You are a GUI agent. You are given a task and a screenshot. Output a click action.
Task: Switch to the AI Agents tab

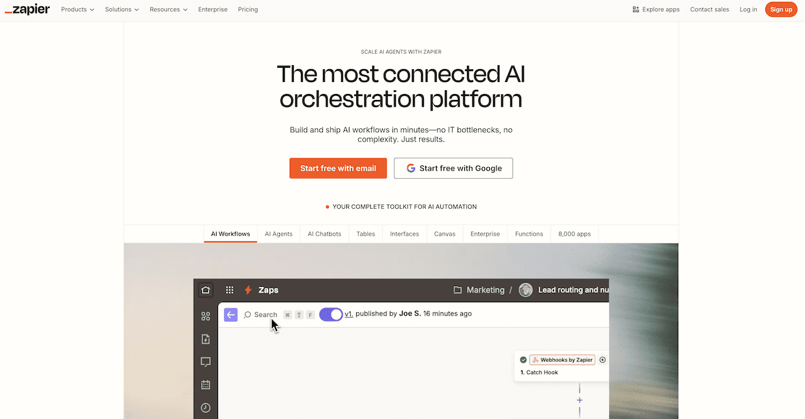pyautogui.click(x=278, y=234)
